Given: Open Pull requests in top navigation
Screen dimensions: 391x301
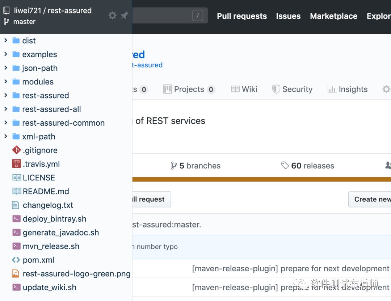Looking at the screenshot, I should click(241, 16).
